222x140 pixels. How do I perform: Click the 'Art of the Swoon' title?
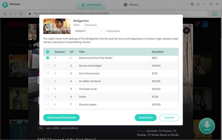tap(89, 74)
